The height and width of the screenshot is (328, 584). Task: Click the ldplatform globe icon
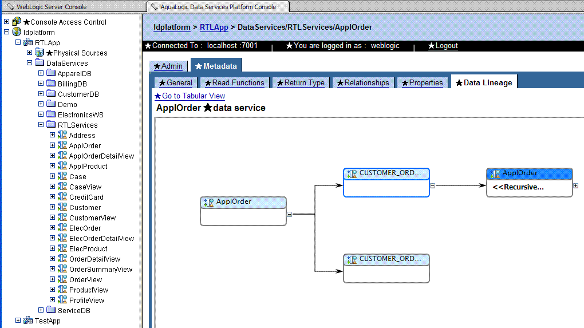tap(17, 32)
